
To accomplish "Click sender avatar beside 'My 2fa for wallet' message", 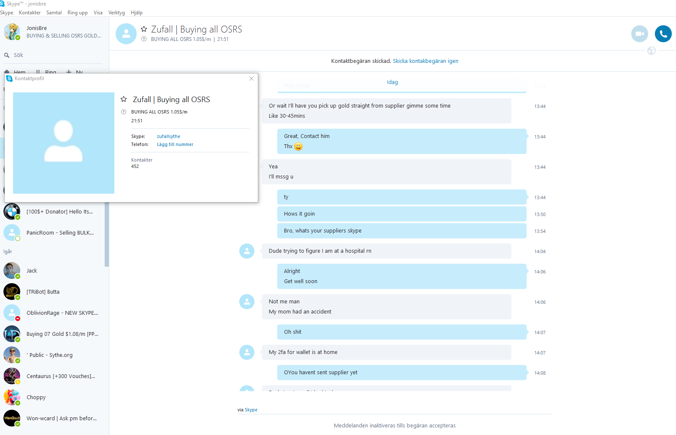I will click(247, 352).
